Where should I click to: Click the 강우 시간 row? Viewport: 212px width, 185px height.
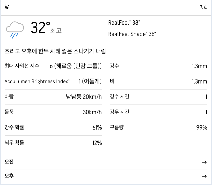(x=159, y=112)
